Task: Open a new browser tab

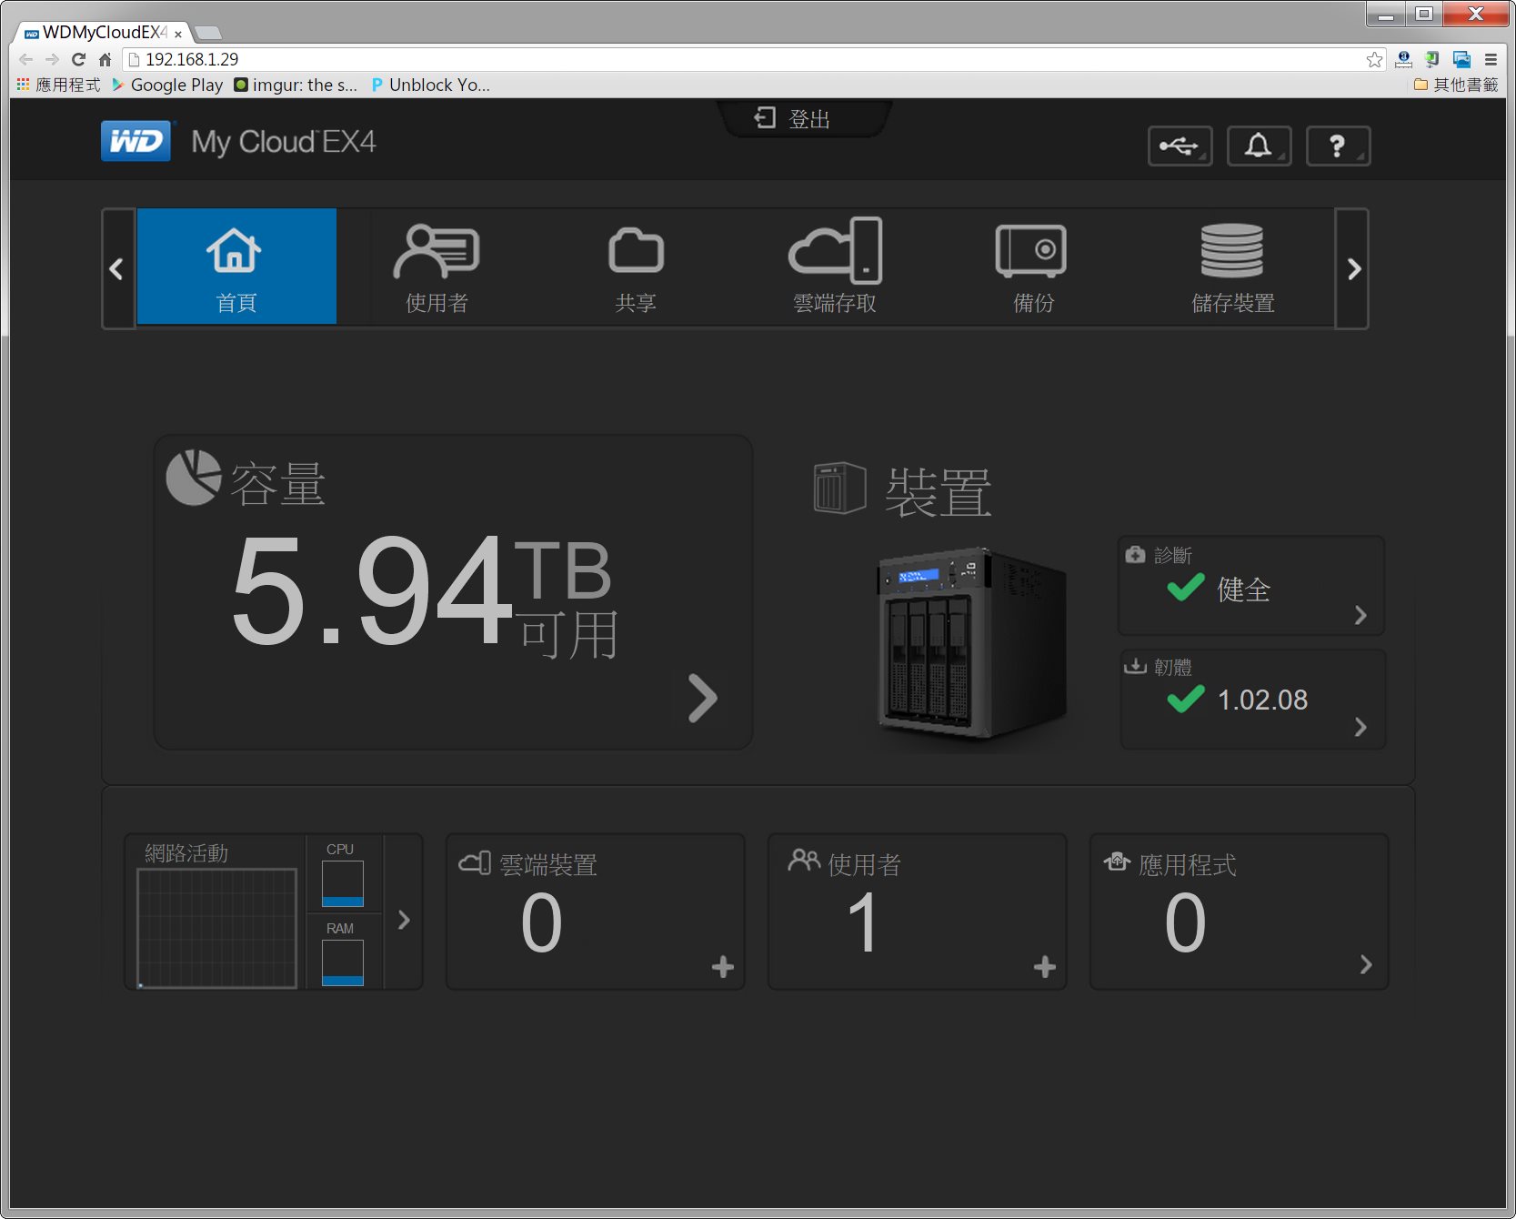Action: 208,33
